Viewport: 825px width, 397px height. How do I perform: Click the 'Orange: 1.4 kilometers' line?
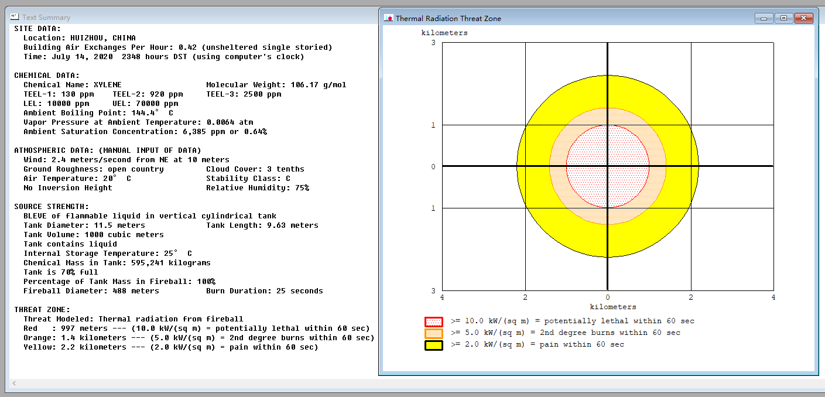[199, 337]
